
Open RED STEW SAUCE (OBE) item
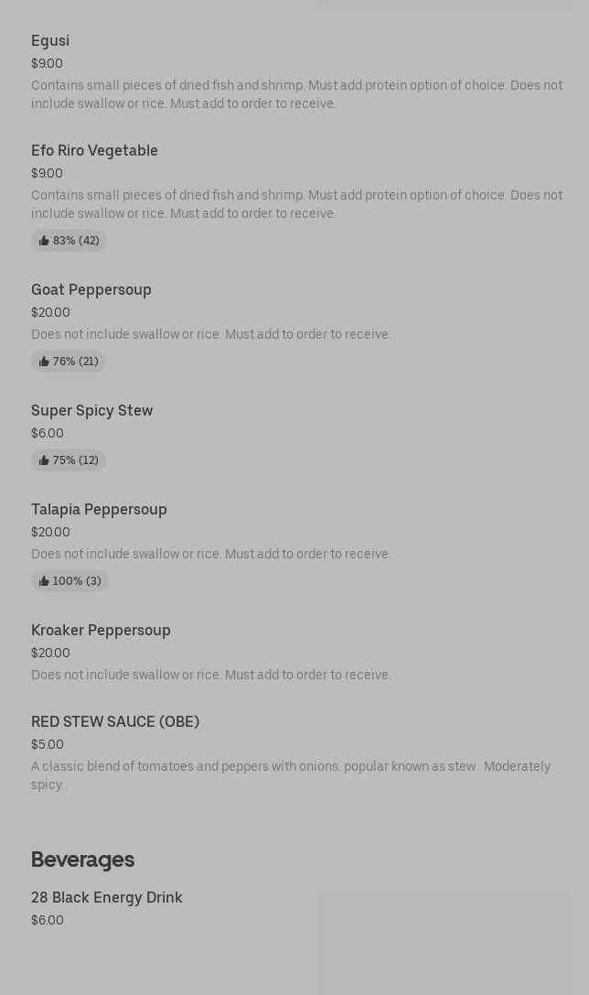pos(115,721)
